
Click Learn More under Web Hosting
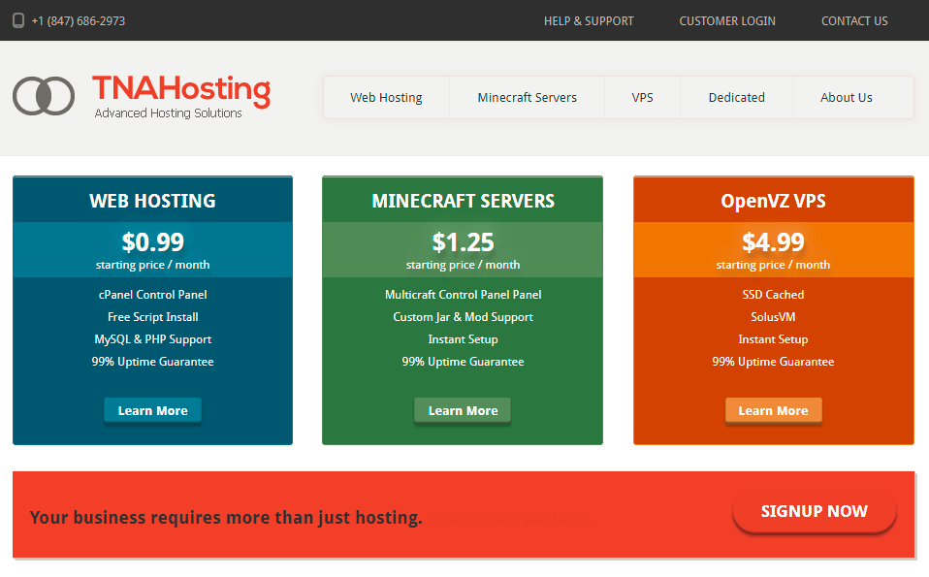(153, 410)
